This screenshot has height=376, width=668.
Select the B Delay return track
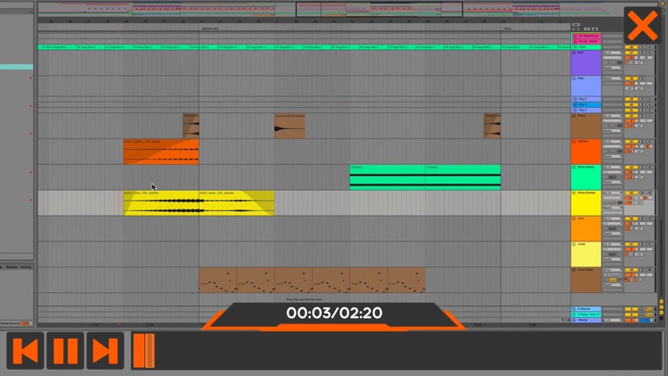[x=587, y=315]
